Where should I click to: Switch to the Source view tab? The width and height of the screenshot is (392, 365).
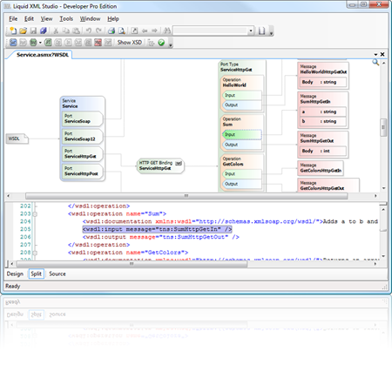57,274
